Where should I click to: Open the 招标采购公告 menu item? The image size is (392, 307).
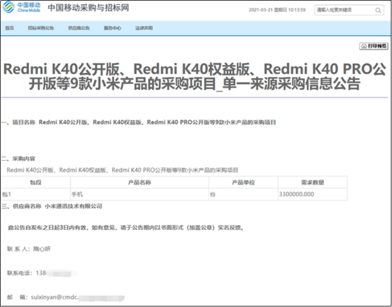tap(41, 28)
